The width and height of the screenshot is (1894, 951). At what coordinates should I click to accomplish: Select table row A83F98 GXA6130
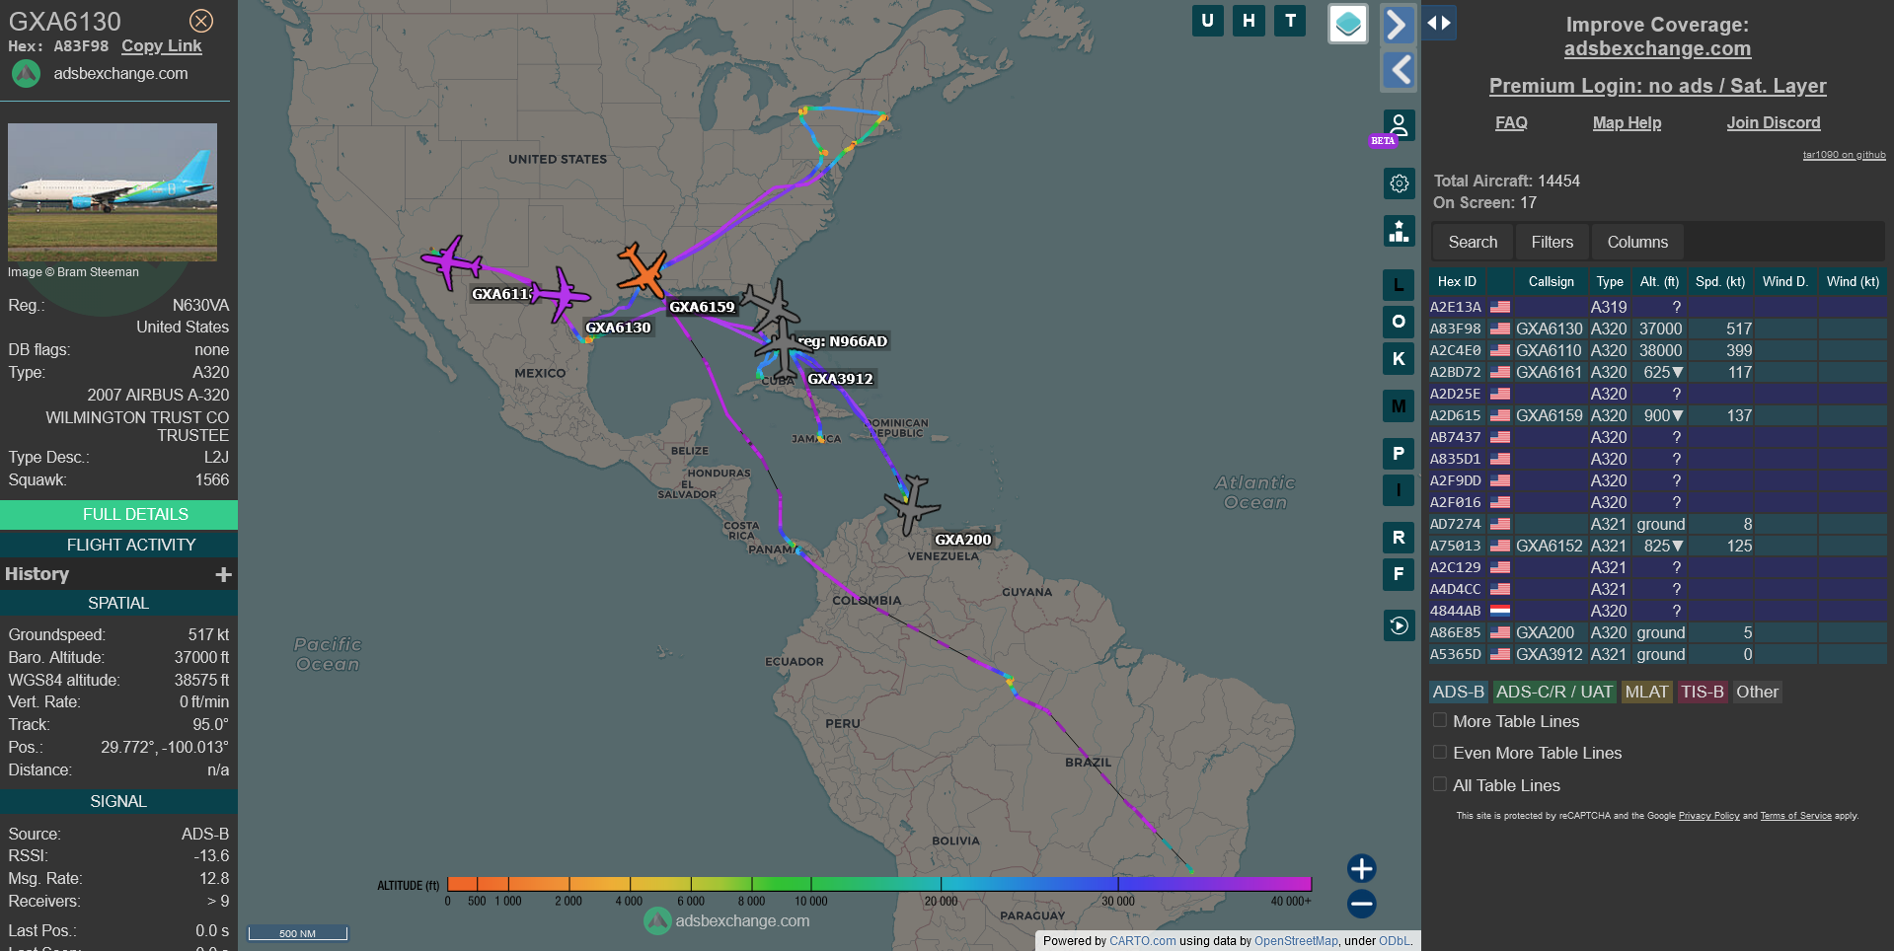(1657, 329)
